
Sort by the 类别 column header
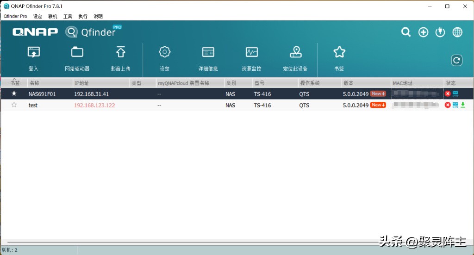pos(238,83)
